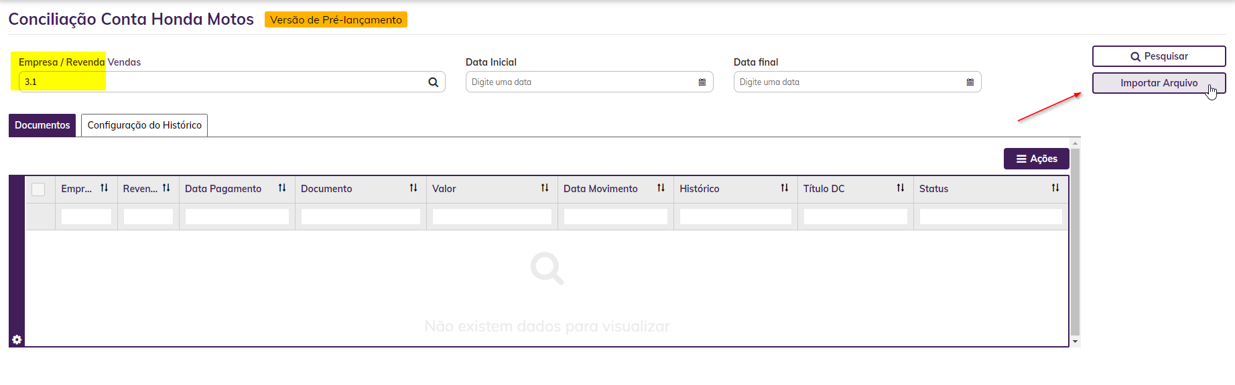This screenshot has height=385, width=1235.
Task: Sort by the Valor column arrows
Action: [x=545, y=188]
